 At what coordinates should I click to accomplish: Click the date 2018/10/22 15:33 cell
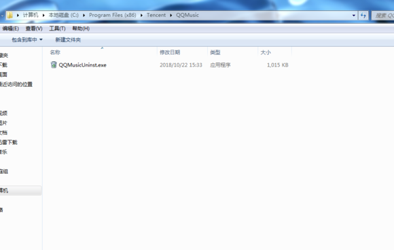click(181, 65)
